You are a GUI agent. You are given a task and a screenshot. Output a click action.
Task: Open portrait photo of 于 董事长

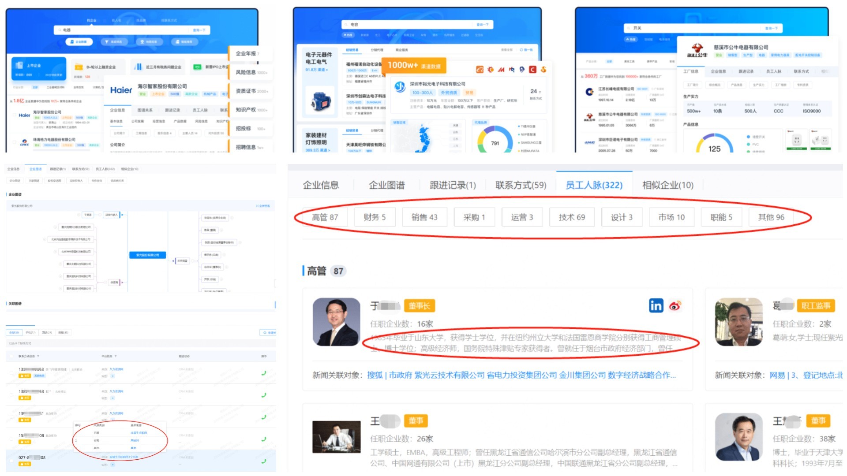(x=336, y=322)
